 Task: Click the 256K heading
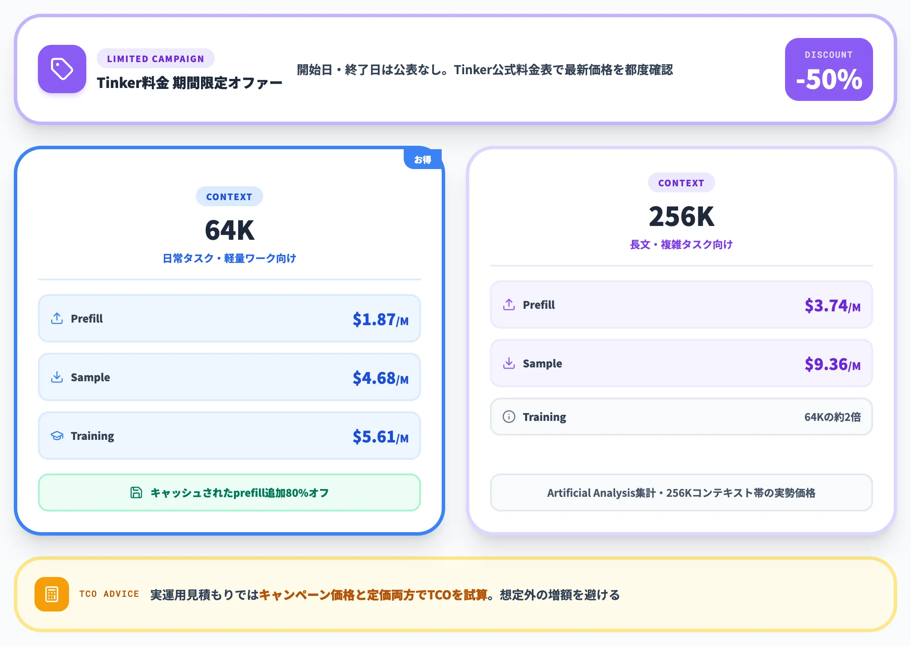point(682,216)
